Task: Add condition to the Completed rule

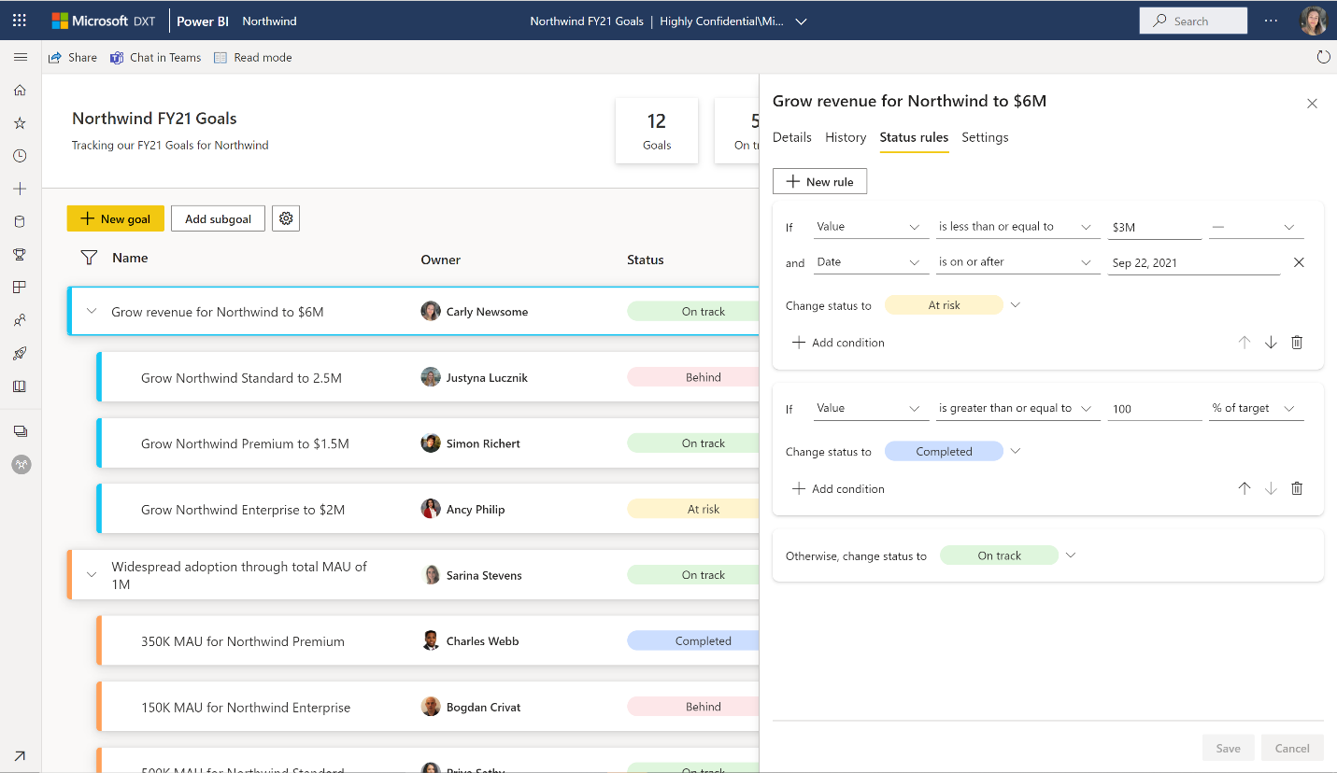Action: [x=838, y=488]
